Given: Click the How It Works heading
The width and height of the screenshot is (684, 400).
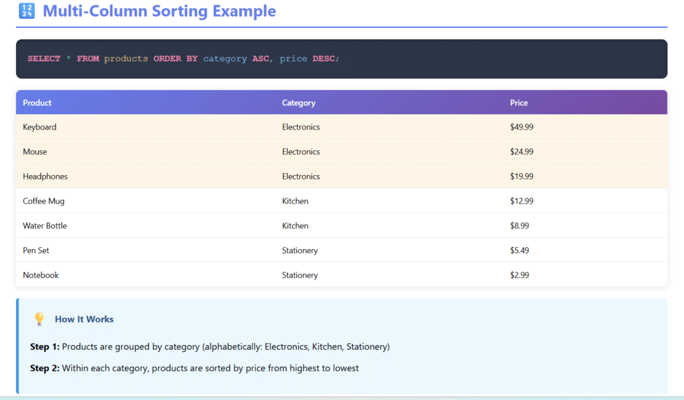Looking at the screenshot, I should (84, 319).
